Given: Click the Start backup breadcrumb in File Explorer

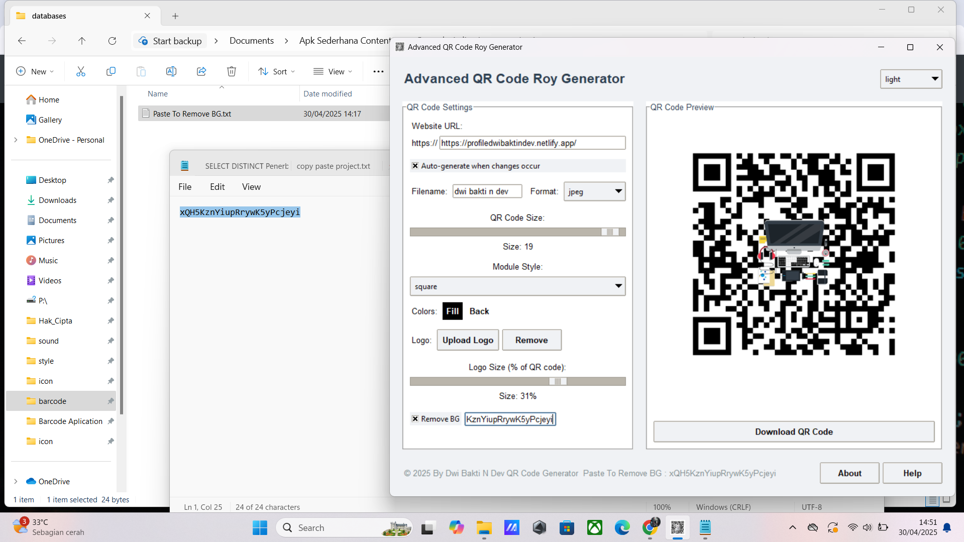Looking at the screenshot, I should [x=170, y=41].
